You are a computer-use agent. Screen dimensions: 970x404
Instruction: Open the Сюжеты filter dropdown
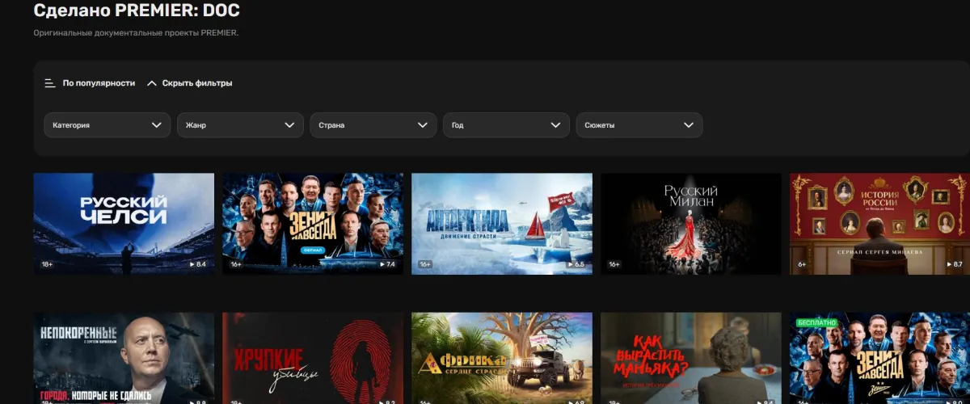[639, 125]
